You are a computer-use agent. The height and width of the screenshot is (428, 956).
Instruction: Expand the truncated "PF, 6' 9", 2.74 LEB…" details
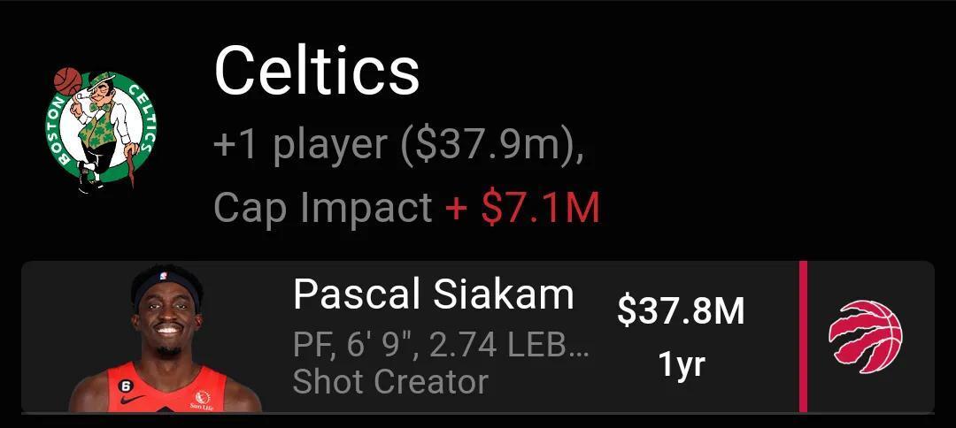coord(441,346)
